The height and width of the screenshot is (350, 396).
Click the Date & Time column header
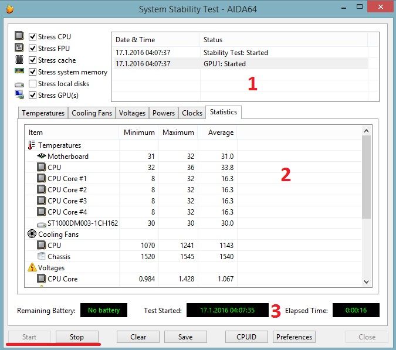tap(155, 40)
